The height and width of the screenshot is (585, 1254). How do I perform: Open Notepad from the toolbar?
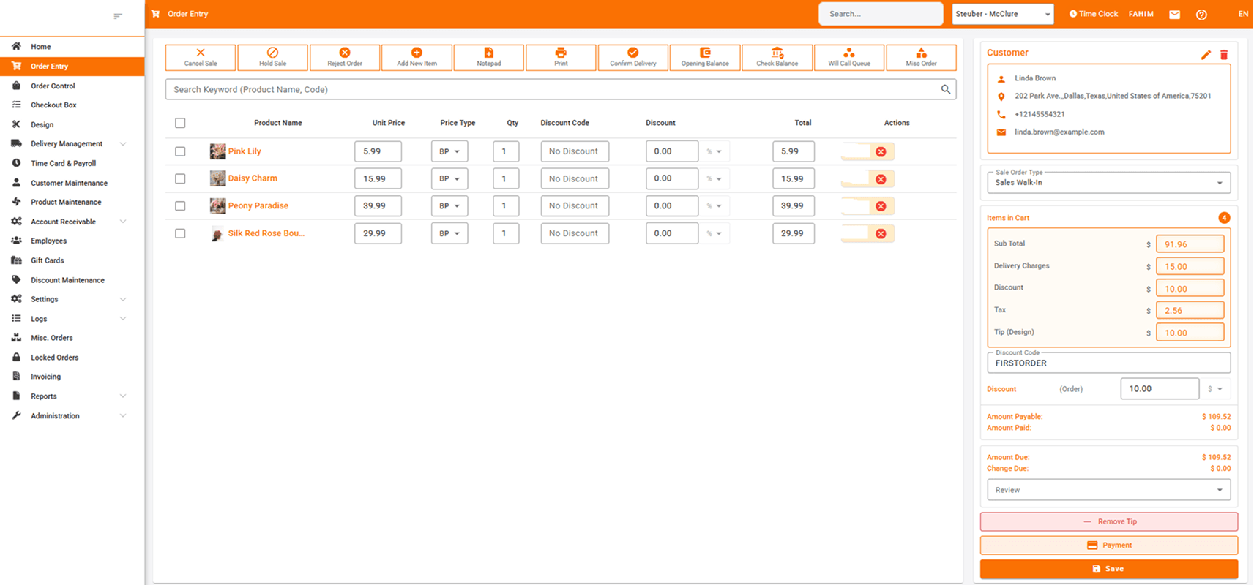click(488, 53)
